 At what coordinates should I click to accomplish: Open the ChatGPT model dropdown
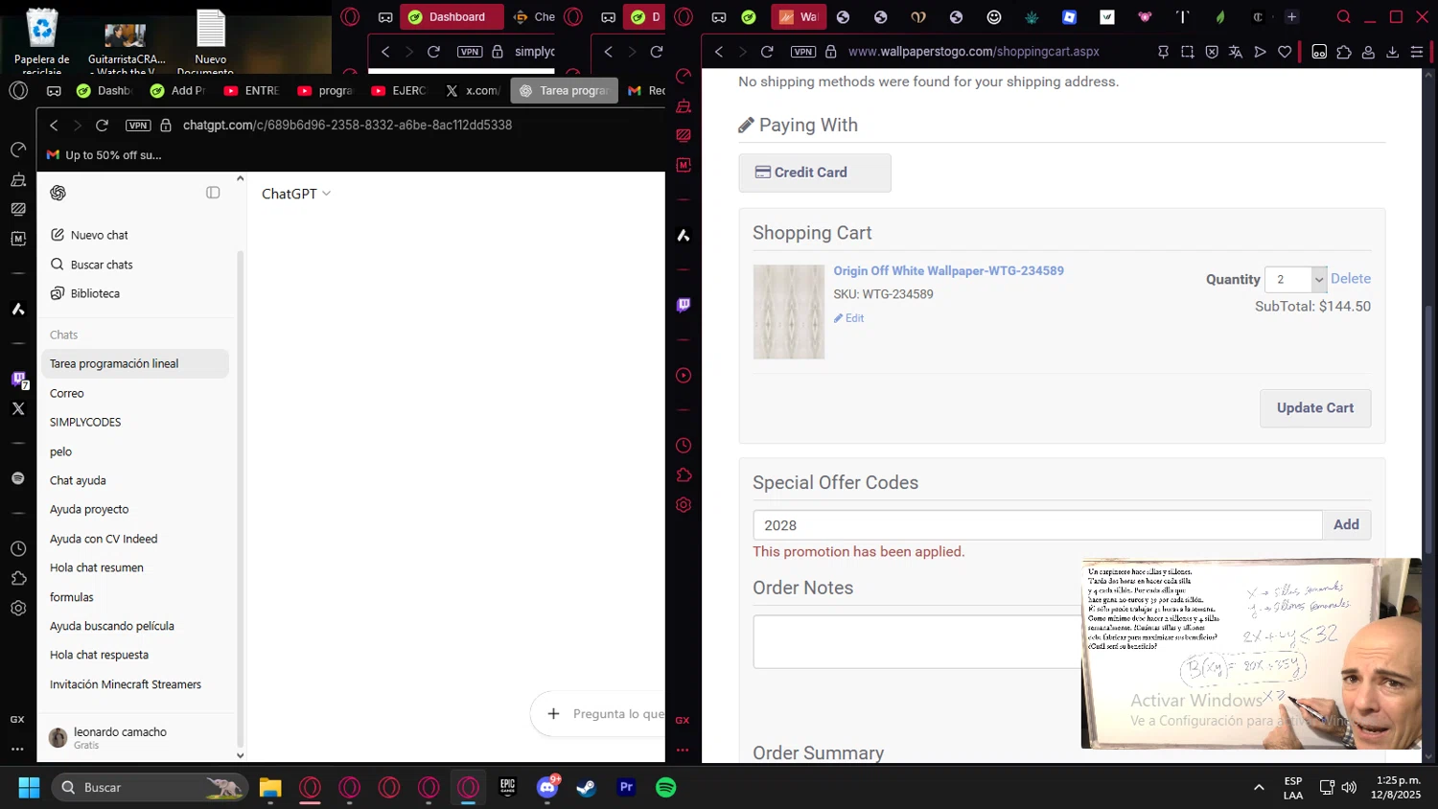coord(296,194)
